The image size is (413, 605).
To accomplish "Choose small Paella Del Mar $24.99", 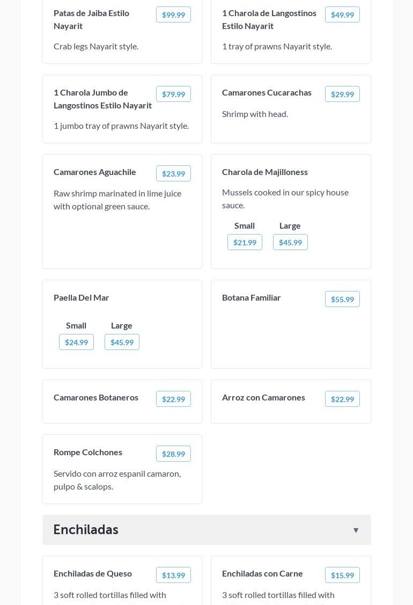I will (x=76, y=342).
